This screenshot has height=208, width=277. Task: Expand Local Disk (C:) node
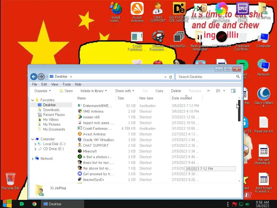point(35,144)
